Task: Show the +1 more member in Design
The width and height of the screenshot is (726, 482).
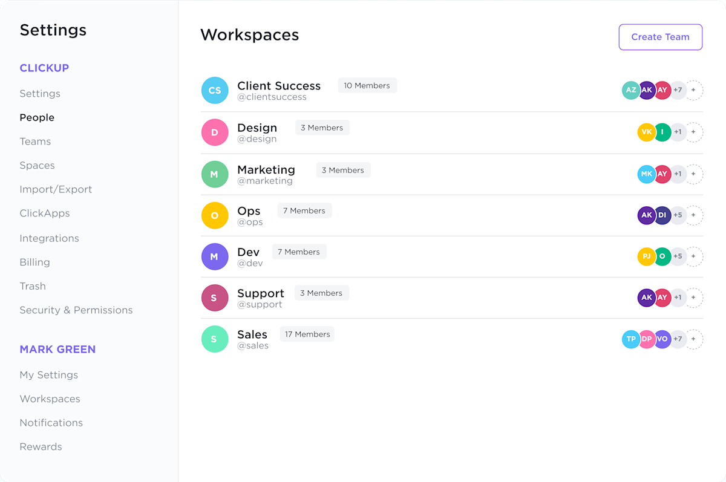Action: [678, 132]
